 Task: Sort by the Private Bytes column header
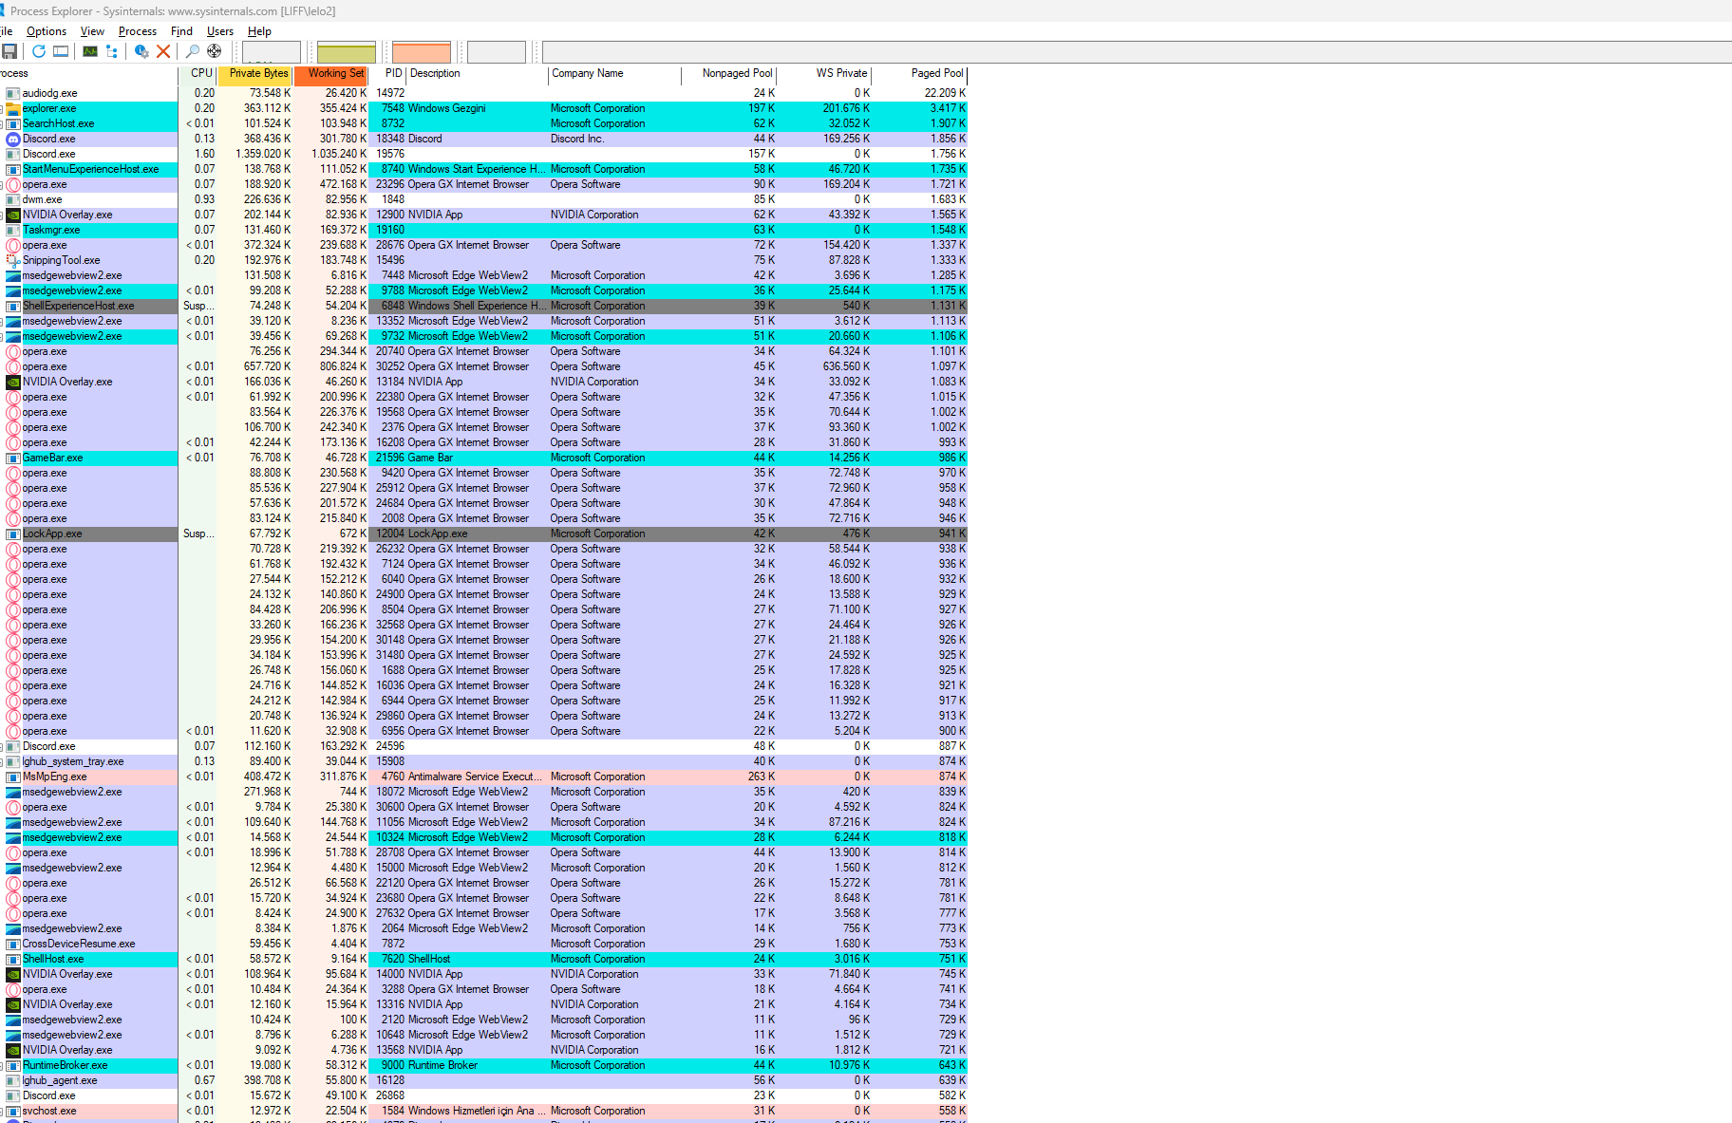[254, 73]
